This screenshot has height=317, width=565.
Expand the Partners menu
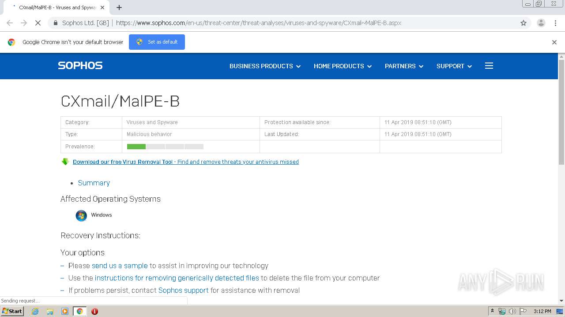[x=404, y=66]
